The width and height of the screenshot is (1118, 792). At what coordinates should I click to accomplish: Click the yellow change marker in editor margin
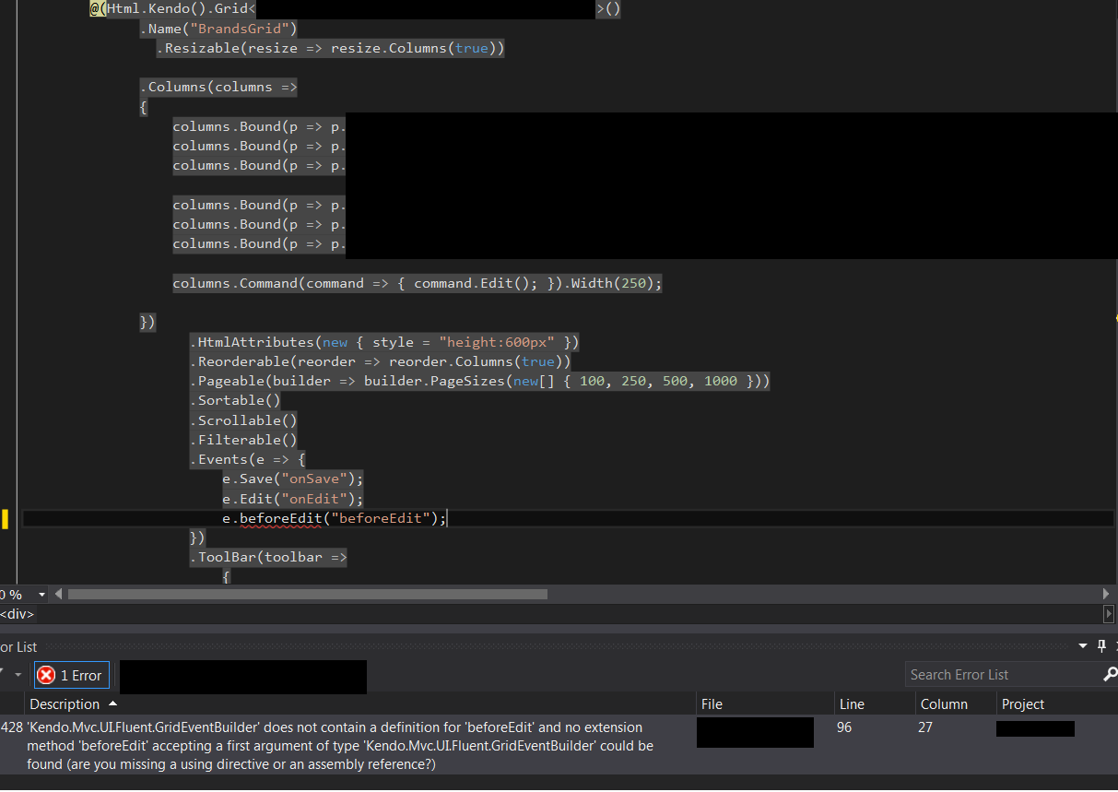[x=5, y=519]
